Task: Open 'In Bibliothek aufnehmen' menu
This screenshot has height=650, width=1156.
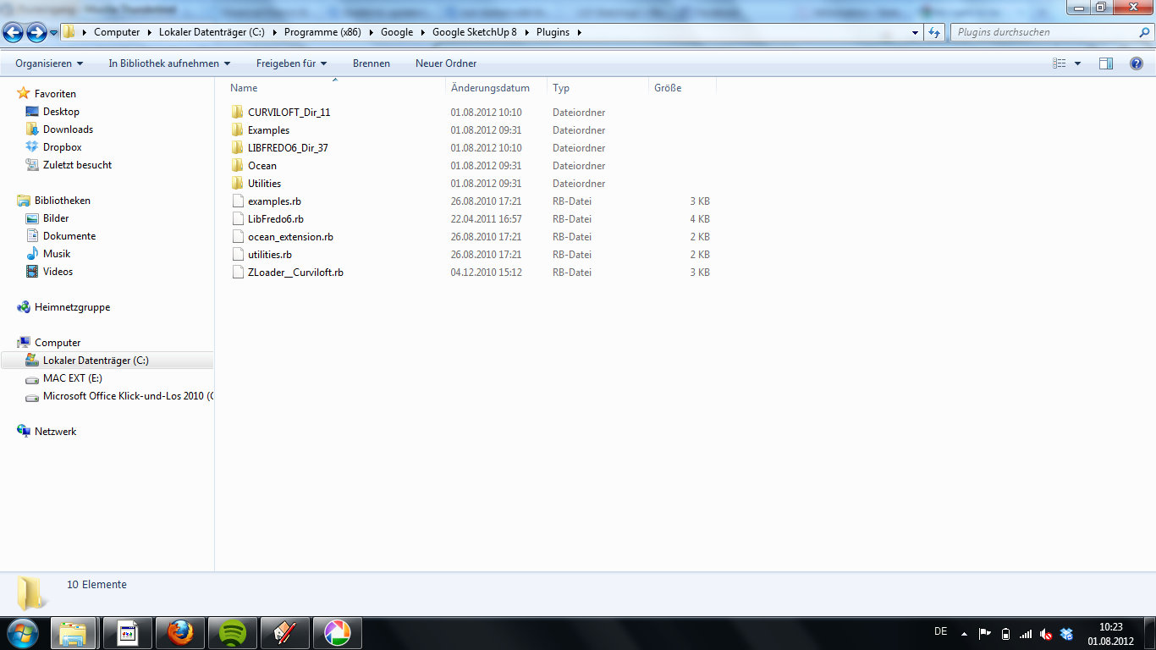Action: 169,63
